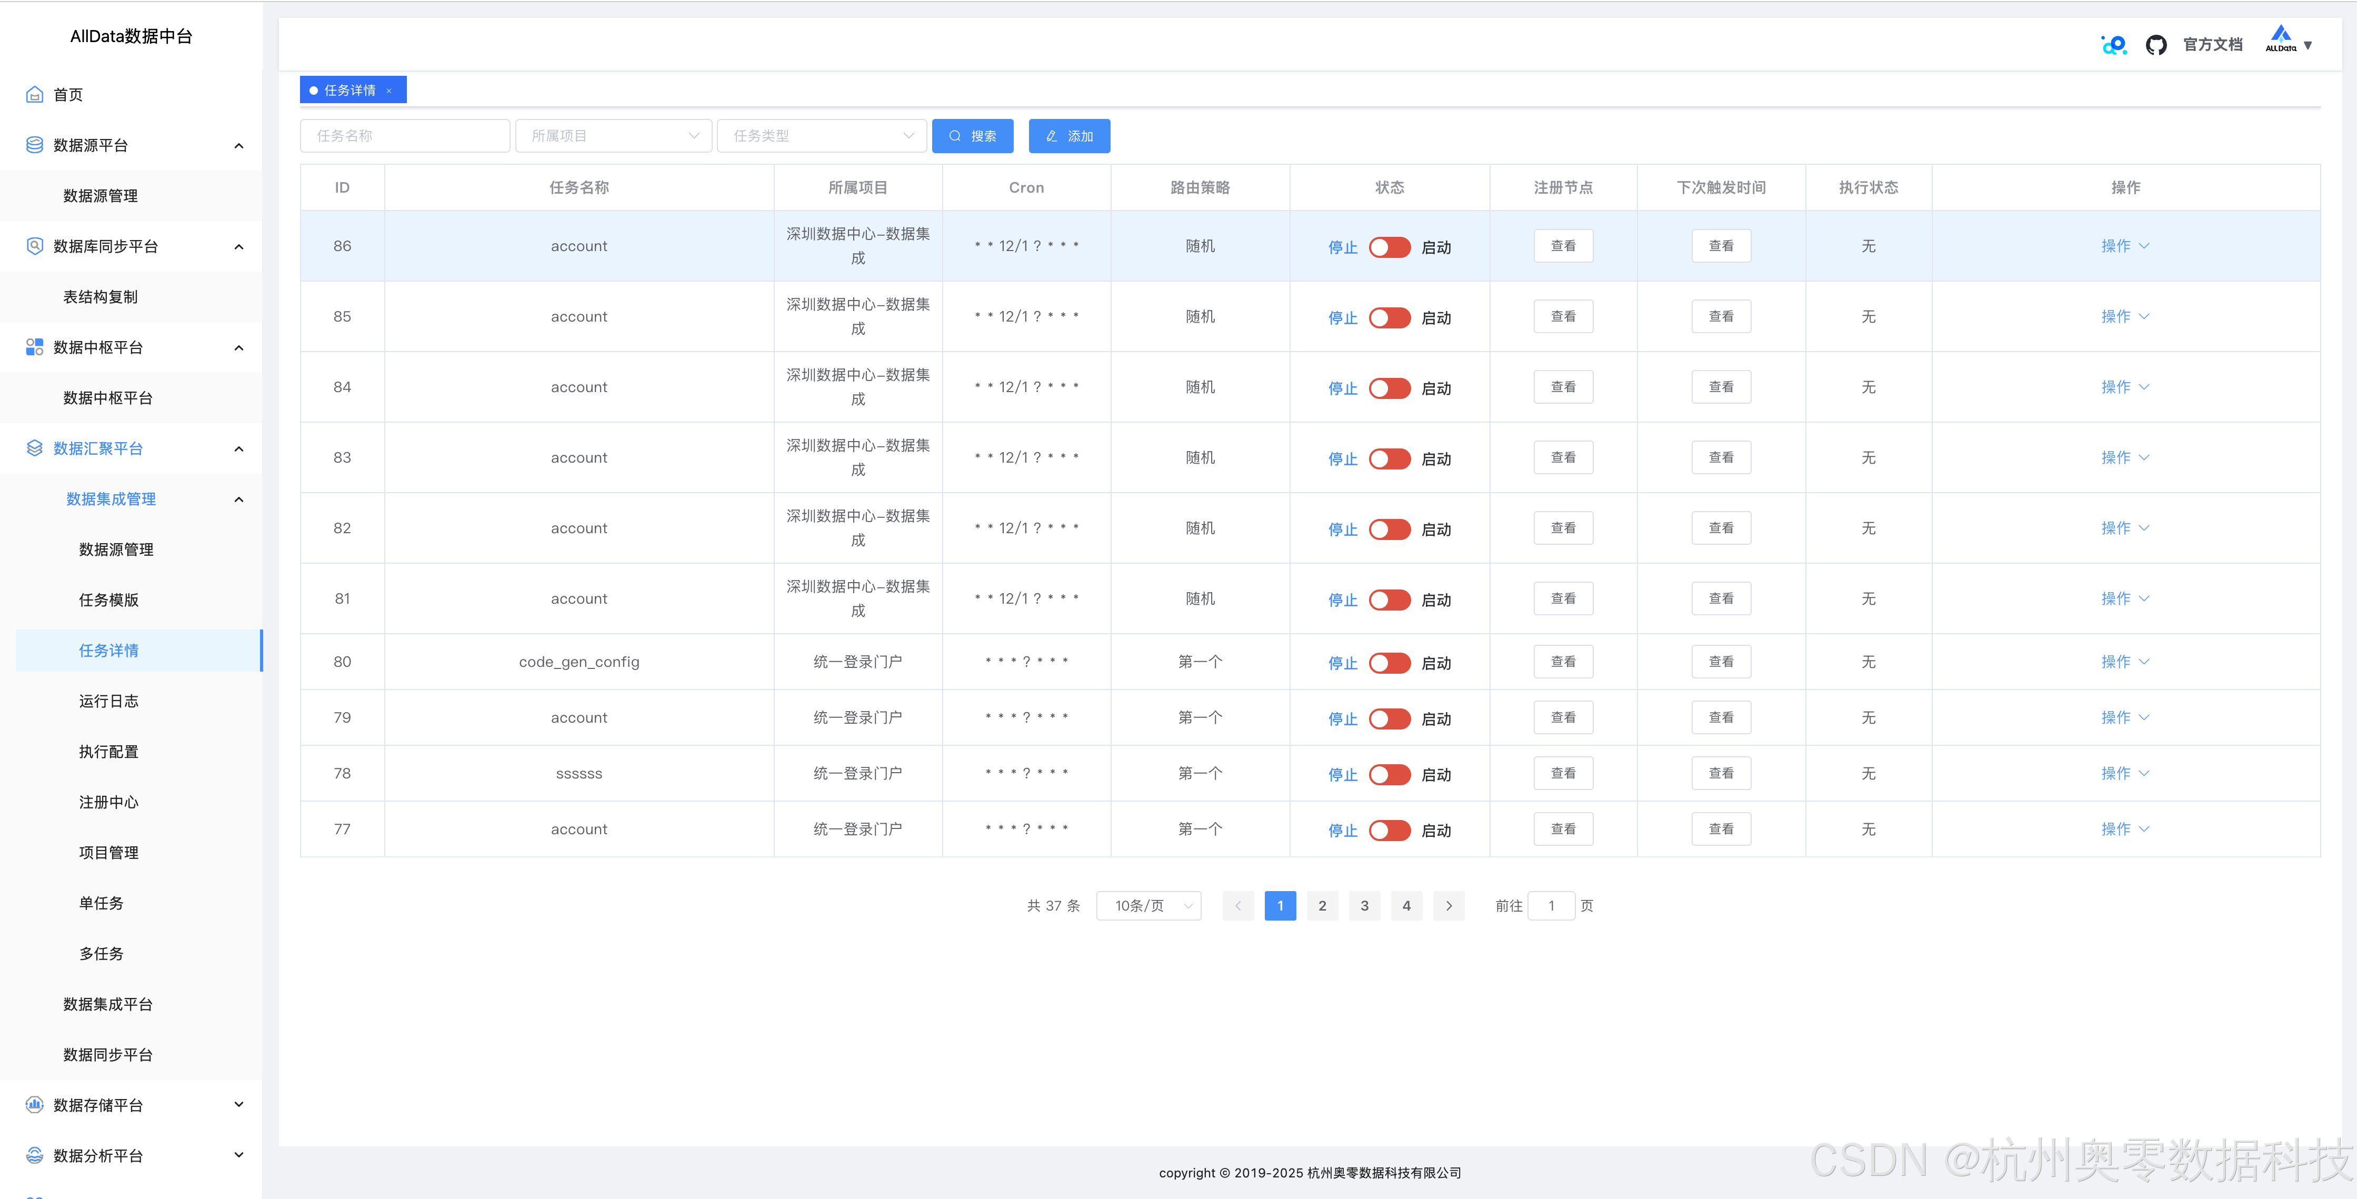The width and height of the screenshot is (2357, 1199).
Task: Go to the previous page arrow
Action: tap(1238, 905)
